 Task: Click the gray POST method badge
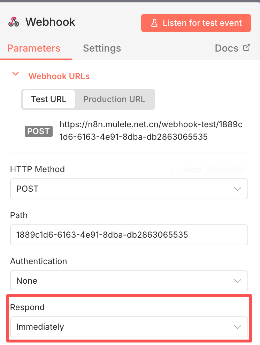pos(38,131)
